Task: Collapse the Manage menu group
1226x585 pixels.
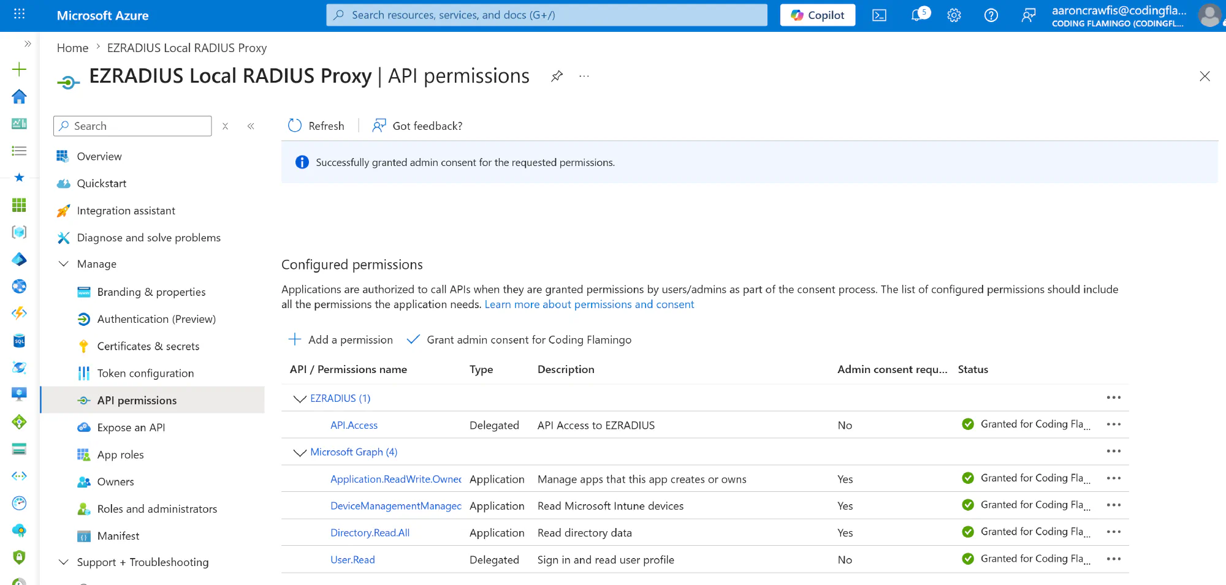Action: pos(63,264)
